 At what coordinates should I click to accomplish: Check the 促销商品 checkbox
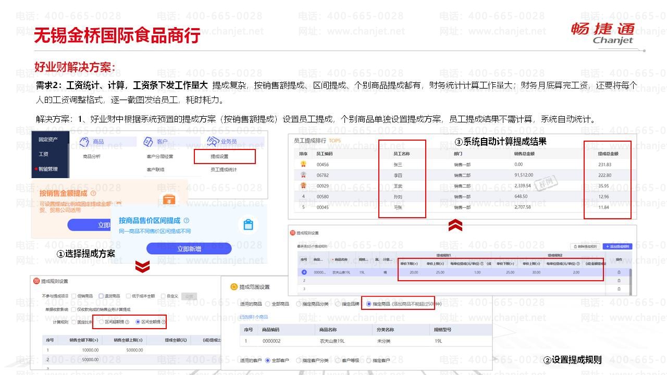(x=73, y=296)
